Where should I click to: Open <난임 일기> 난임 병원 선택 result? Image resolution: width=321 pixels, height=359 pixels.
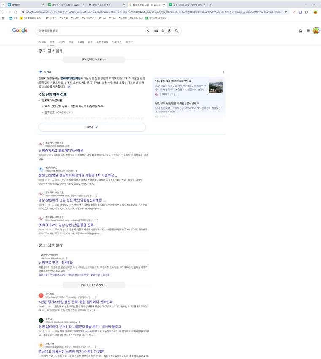[76, 302]
